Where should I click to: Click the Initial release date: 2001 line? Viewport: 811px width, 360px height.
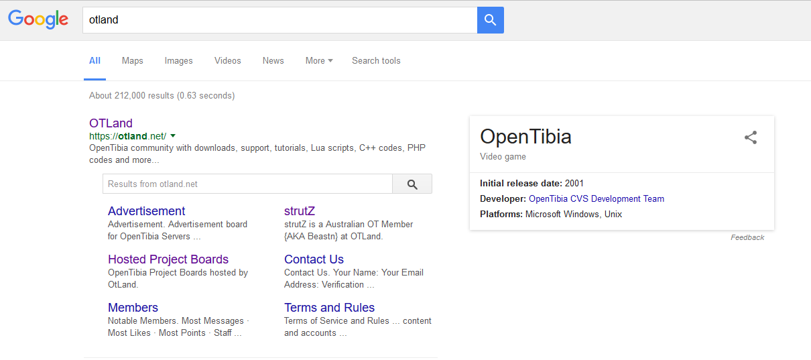[532, 183]
